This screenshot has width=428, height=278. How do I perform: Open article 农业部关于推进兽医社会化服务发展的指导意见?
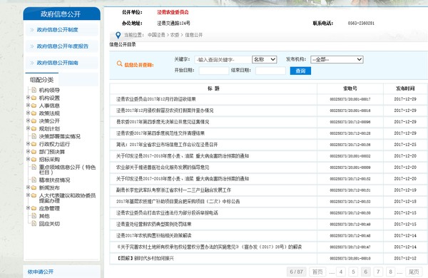point(163,168)
